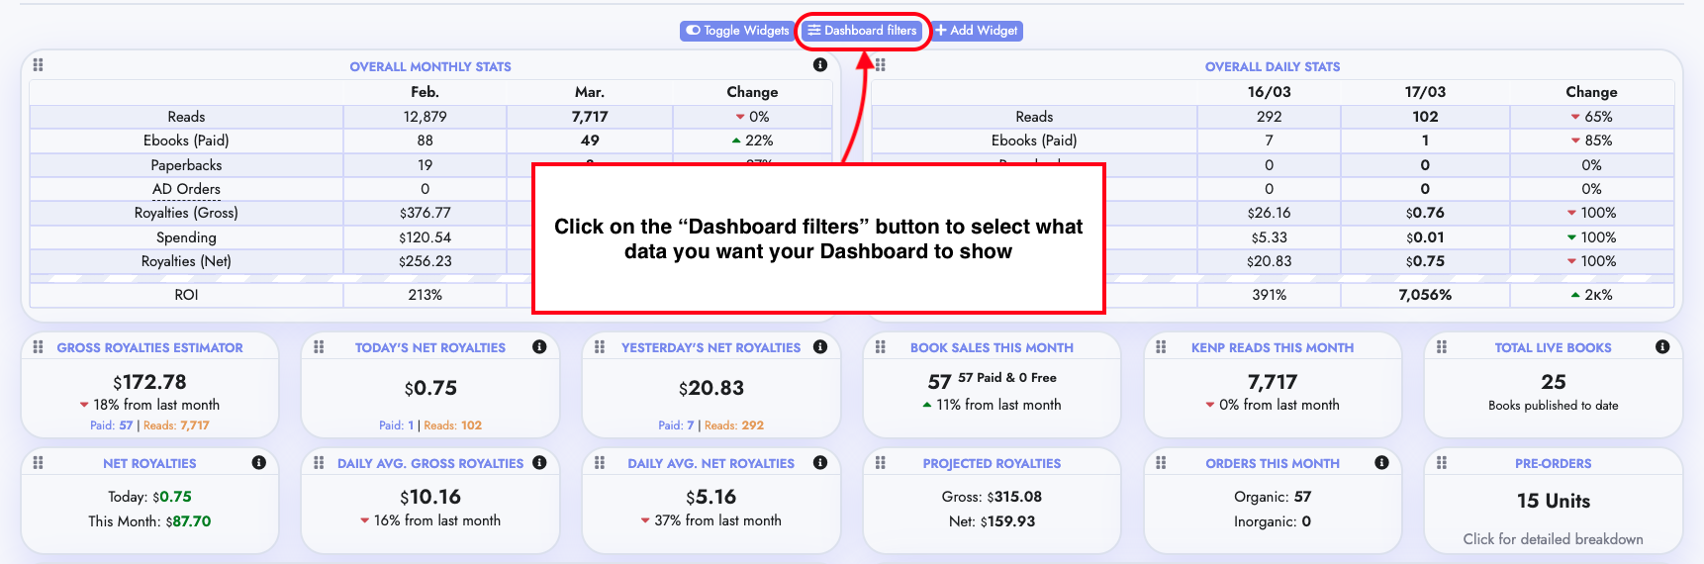Click info icon on Total Live Books

coord(1662,346)
